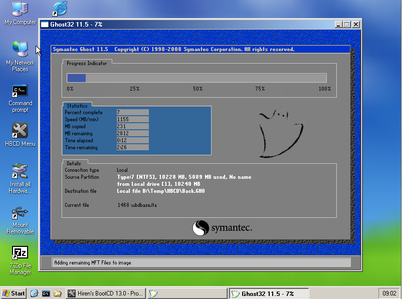Image resolution: width=402 pixels, height=299 pixels.
Task: Open the Internet Explorer shortcut on the desktop
Action: click(x=60, y=9)
